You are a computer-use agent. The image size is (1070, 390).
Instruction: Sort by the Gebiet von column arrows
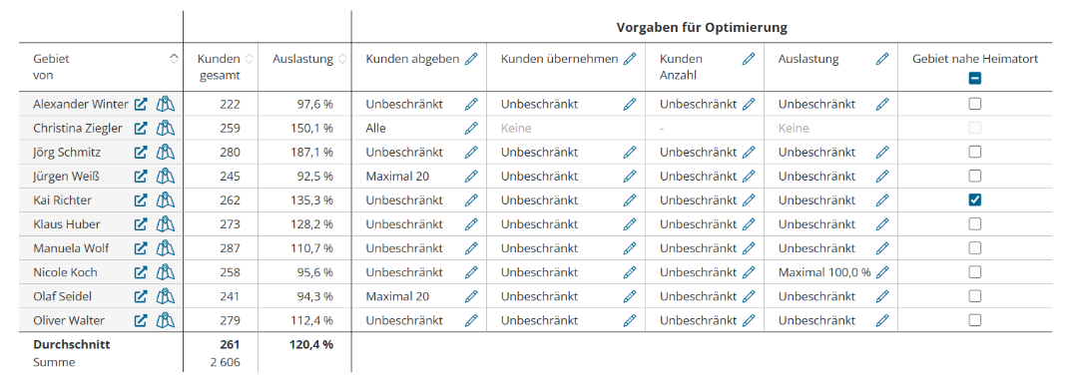click(x=174, y=59)
